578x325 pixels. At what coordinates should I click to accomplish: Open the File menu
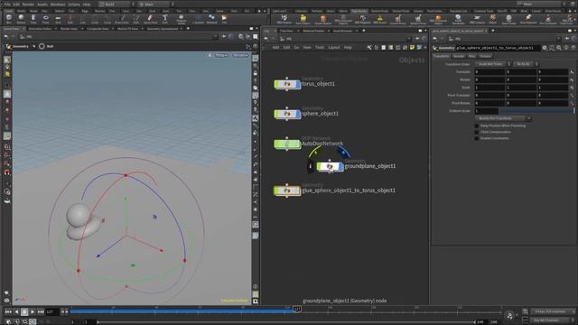[7, 4]
